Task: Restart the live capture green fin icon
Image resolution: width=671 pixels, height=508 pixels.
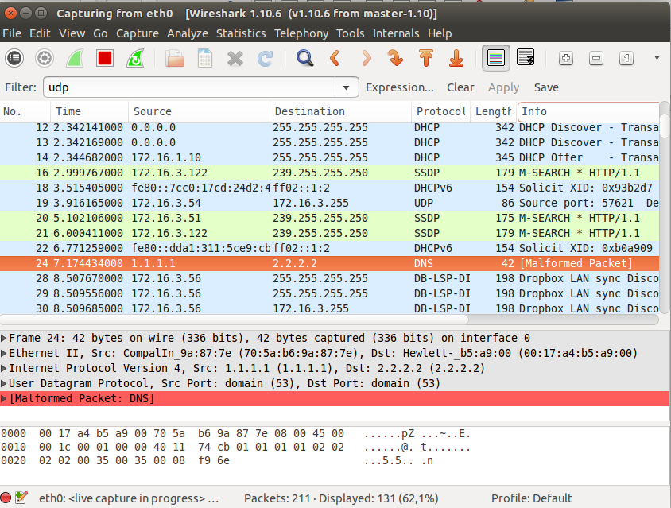Action: pyautogui.click(x=135, y=58)
